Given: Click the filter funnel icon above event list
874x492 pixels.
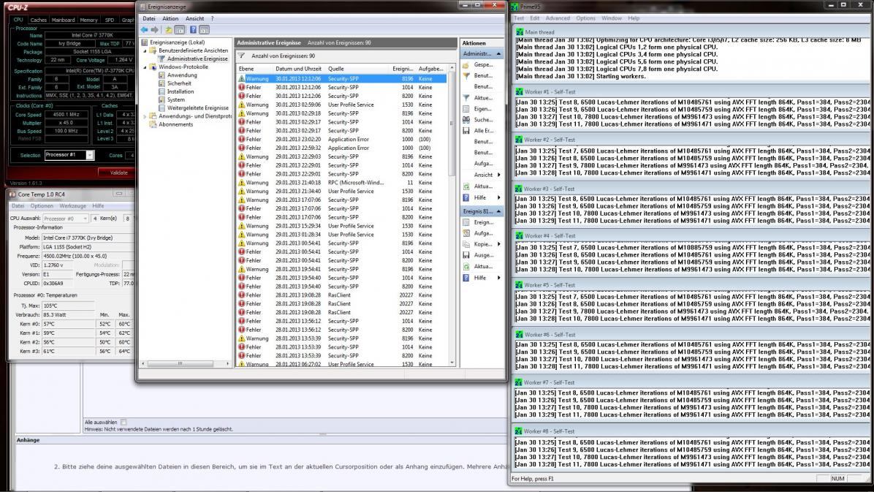Looking at the screenshot, I should point(241,56).
